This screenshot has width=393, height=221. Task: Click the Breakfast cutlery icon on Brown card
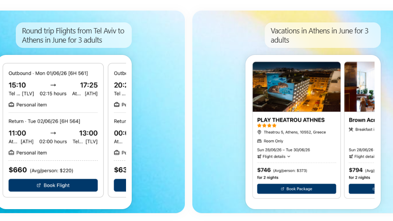coord(351,130)
